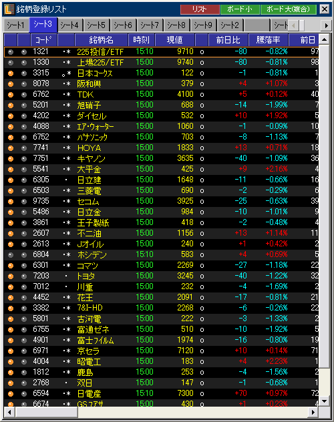
Task: Click the orange L application icon in title bar
Action: tap(9, 9)
